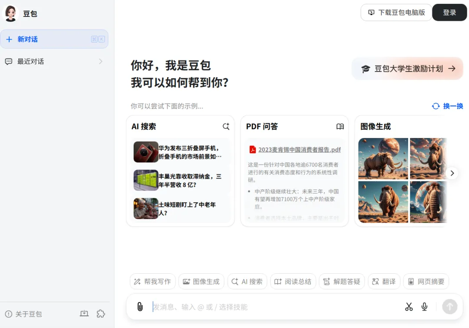Click the top-left mammoth image
The width and height of the screenshot is (469, 328).
(x=383, y=159)
